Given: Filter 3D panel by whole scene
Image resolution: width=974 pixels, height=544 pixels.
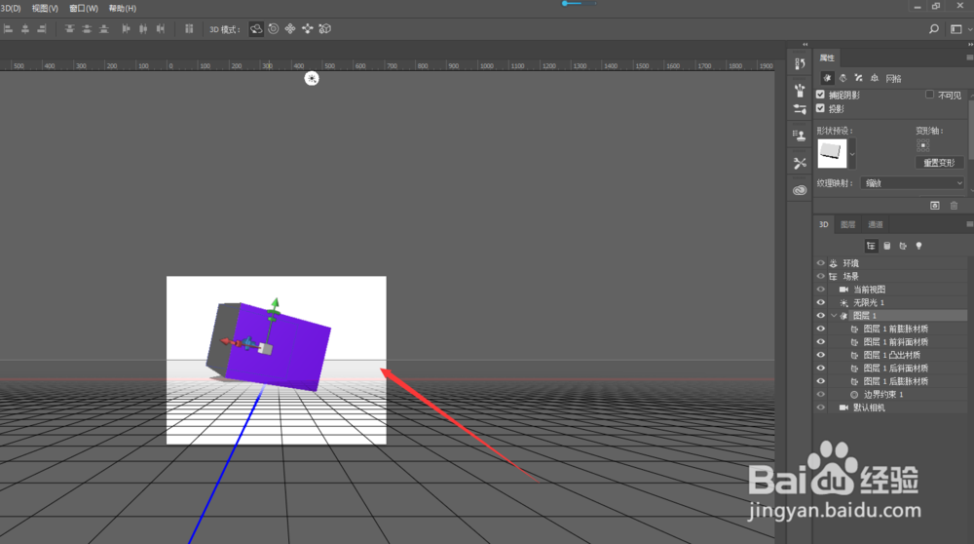Looking at the screenshot, I should [x=871, y=247].
